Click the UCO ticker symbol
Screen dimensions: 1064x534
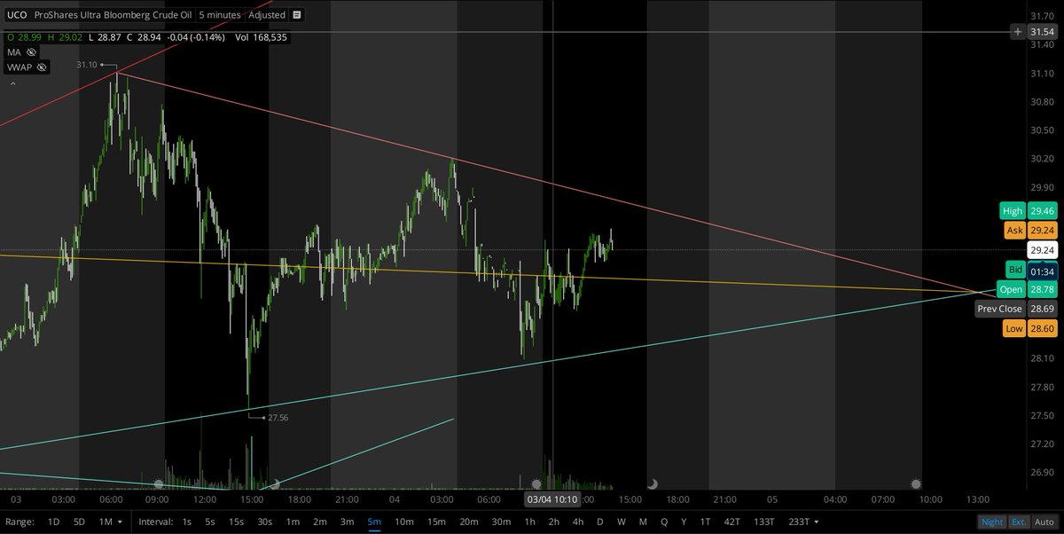(16, 15)
